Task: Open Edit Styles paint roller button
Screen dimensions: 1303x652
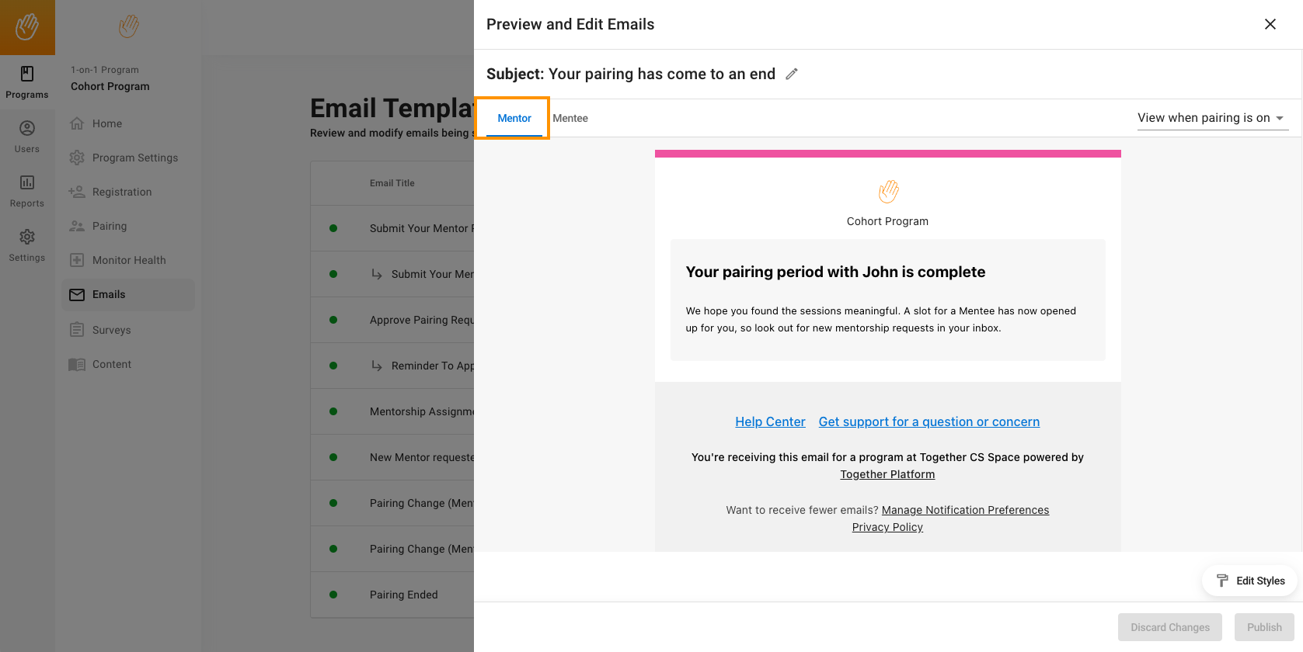Action: point(1249,581)
